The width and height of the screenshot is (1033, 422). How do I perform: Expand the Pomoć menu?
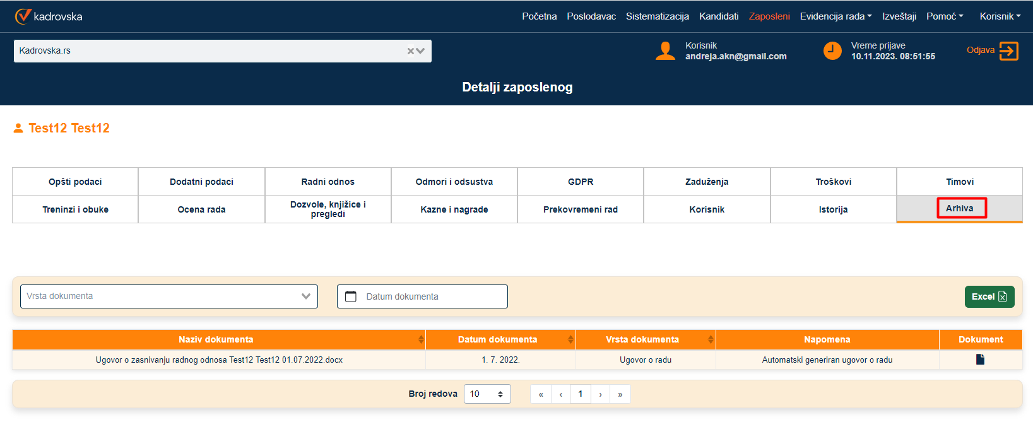944,16
